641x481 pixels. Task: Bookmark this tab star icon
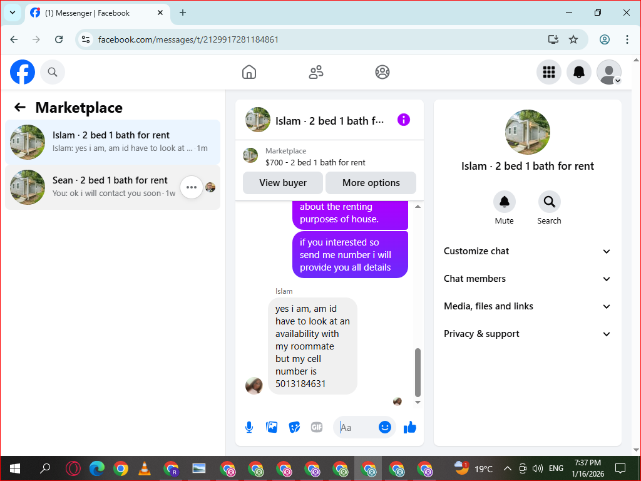tap(573, 39)
